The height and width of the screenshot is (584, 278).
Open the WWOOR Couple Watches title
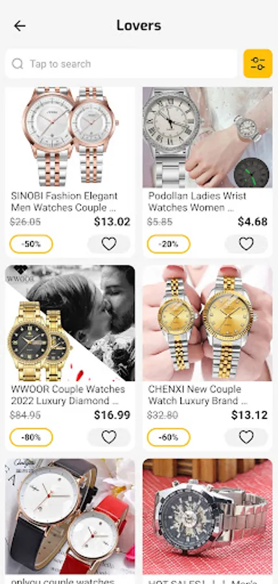[x=68, y=395]
